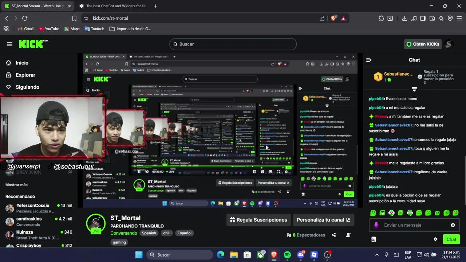The image size is (466, 262).
Task: Show hidden system tray icons chevron
Action: pyautogui.click(x=377, y=255)
